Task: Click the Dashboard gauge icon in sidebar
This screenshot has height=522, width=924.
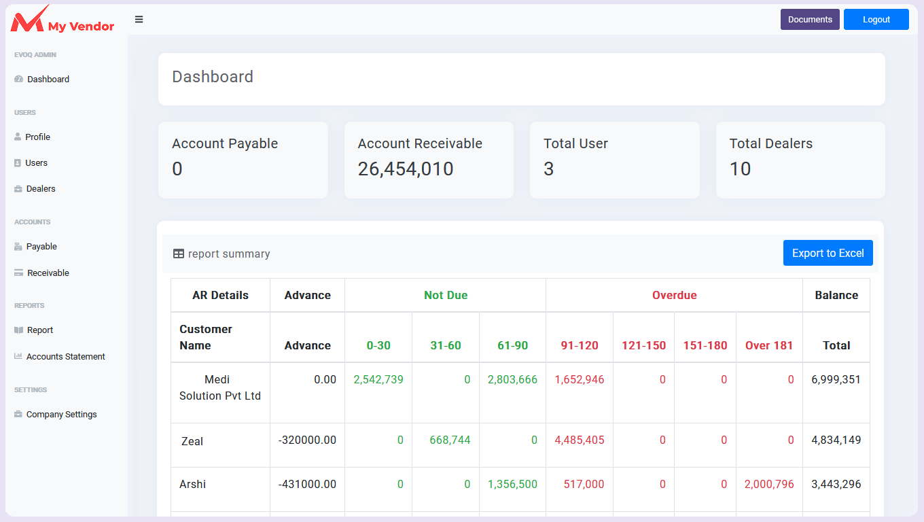Action: pos(18,80)
